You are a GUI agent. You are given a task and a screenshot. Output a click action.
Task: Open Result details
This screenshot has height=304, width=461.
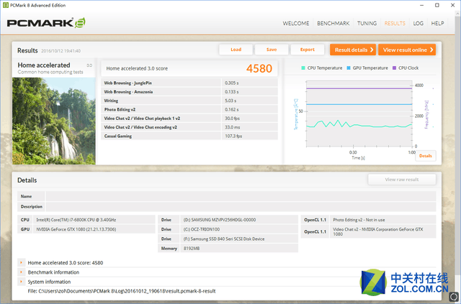[353, 50]
